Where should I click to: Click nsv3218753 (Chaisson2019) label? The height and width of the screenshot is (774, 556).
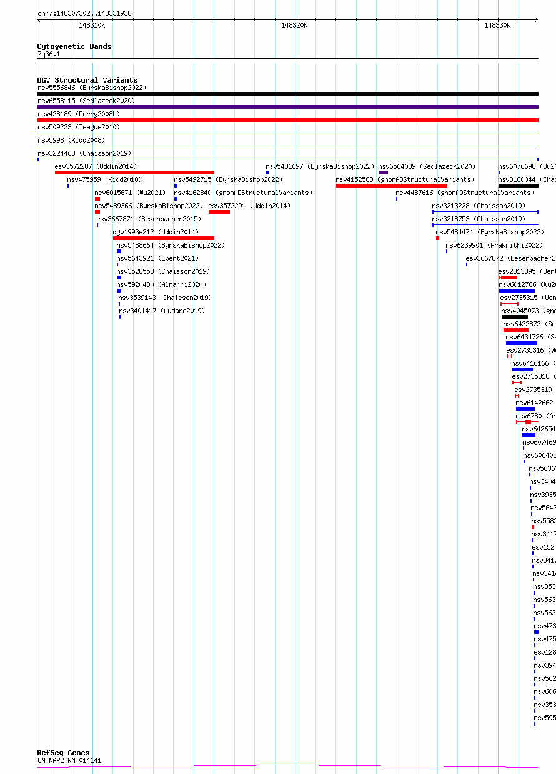[479, 219]
